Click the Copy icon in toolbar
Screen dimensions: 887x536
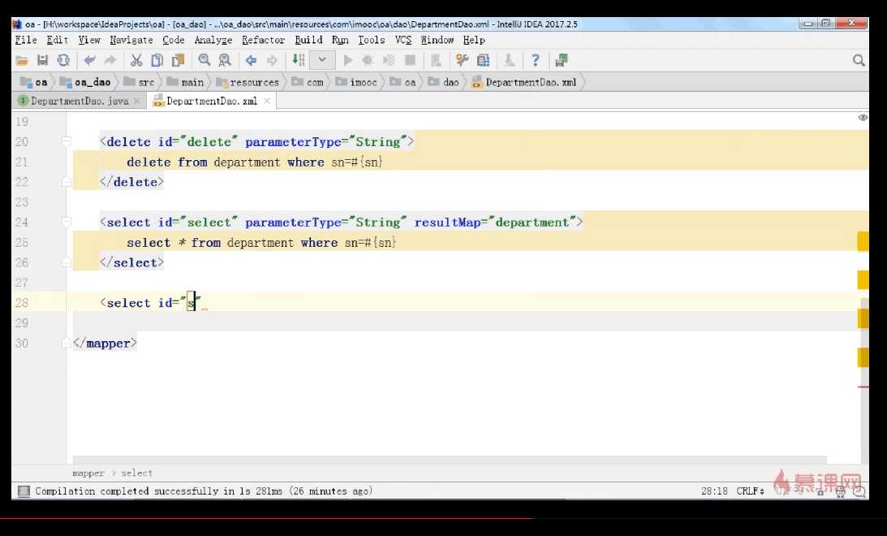(x=157, y=61)
